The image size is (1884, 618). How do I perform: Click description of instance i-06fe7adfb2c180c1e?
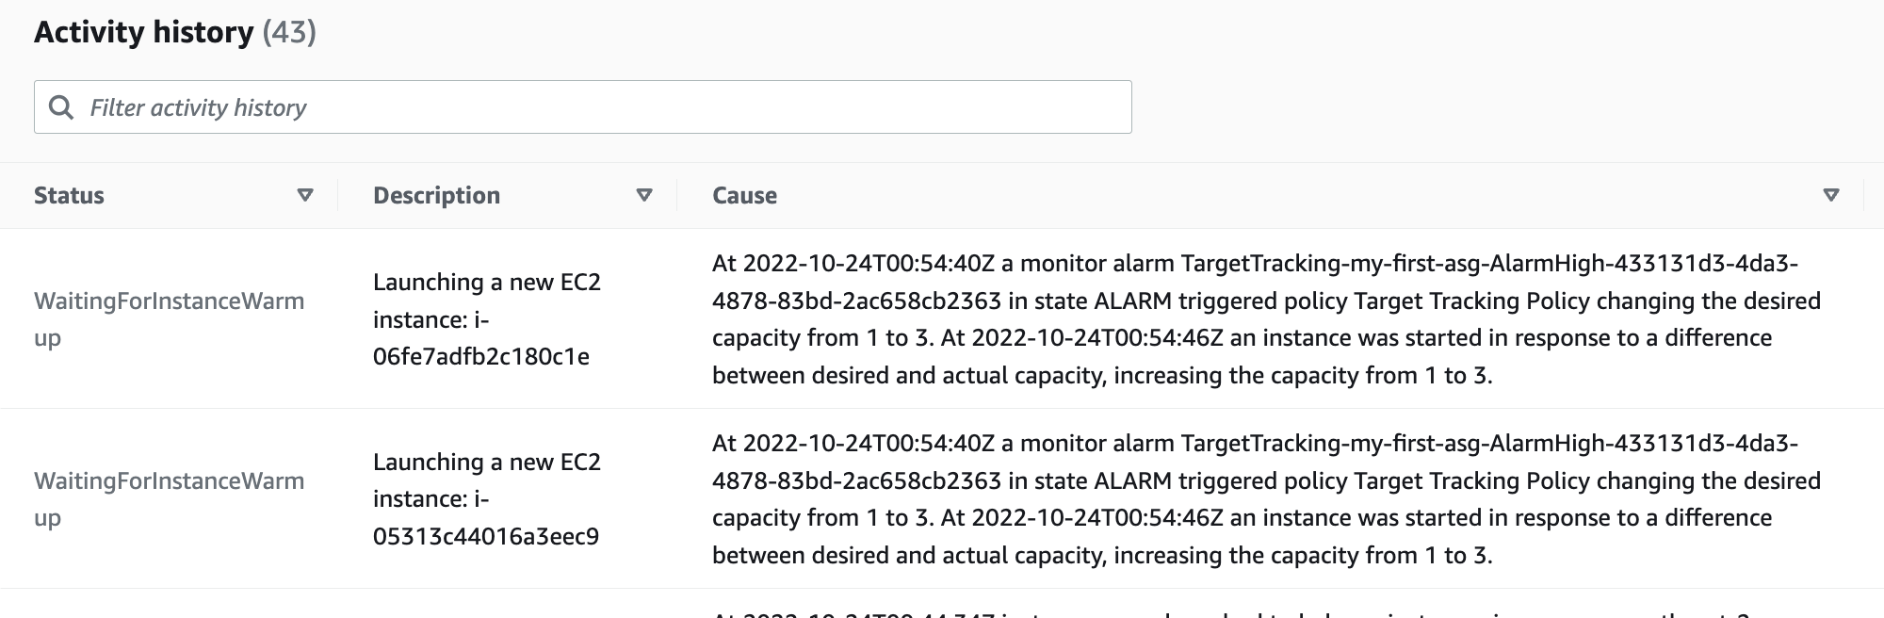[x=487, y=319]
